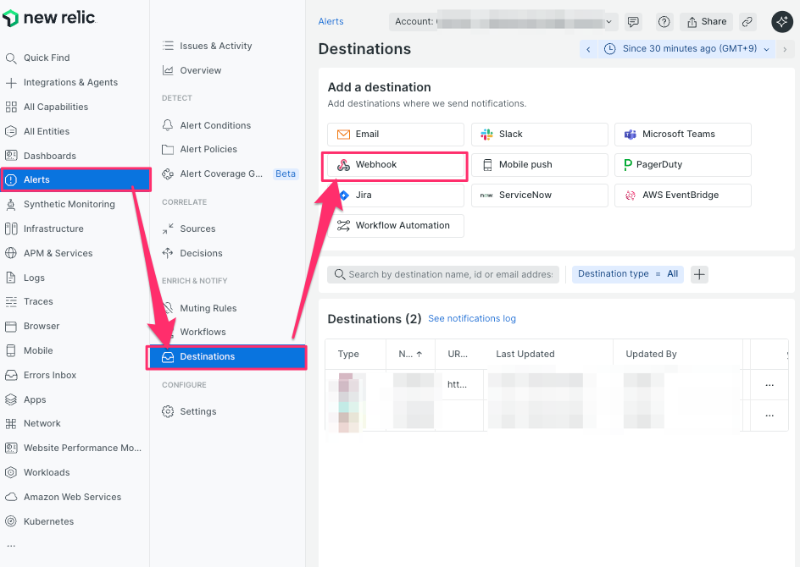The height and width of the screenshot is (567, 800).
Task: Step time range back with left chevron
Action: click(588, 49)
